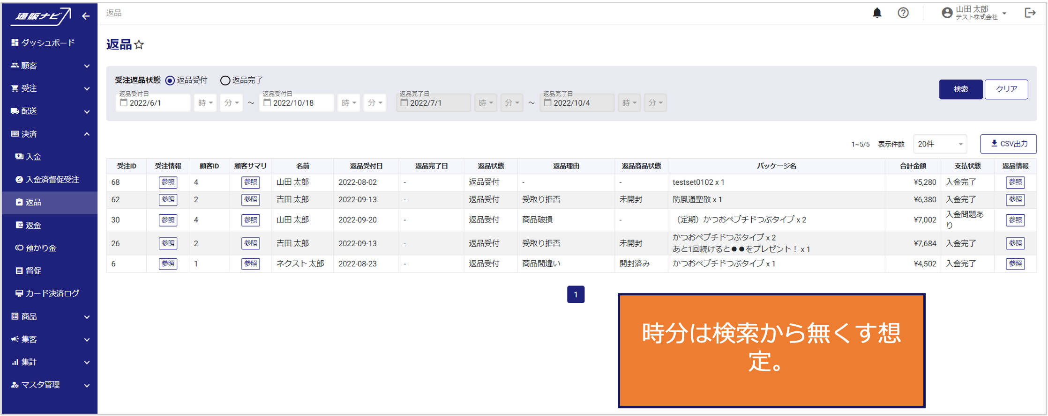Click the notification bell icon
The width and height of the screenshot is (1048, 416).
[x=877, y=13]
